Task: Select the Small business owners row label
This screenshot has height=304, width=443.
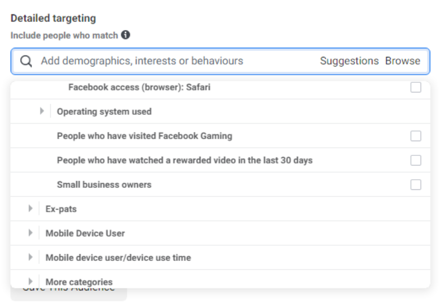Action: click(x=104, y=185)
